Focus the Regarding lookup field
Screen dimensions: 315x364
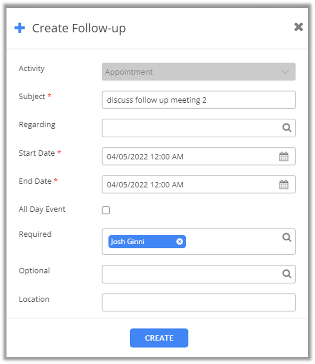point(191,128)
